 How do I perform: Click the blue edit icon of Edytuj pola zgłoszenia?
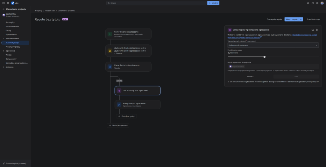coord(110,67)
